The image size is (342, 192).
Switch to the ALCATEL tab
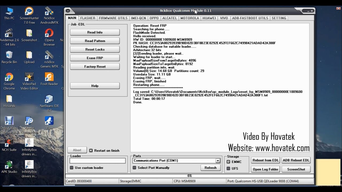coord(170,18)
